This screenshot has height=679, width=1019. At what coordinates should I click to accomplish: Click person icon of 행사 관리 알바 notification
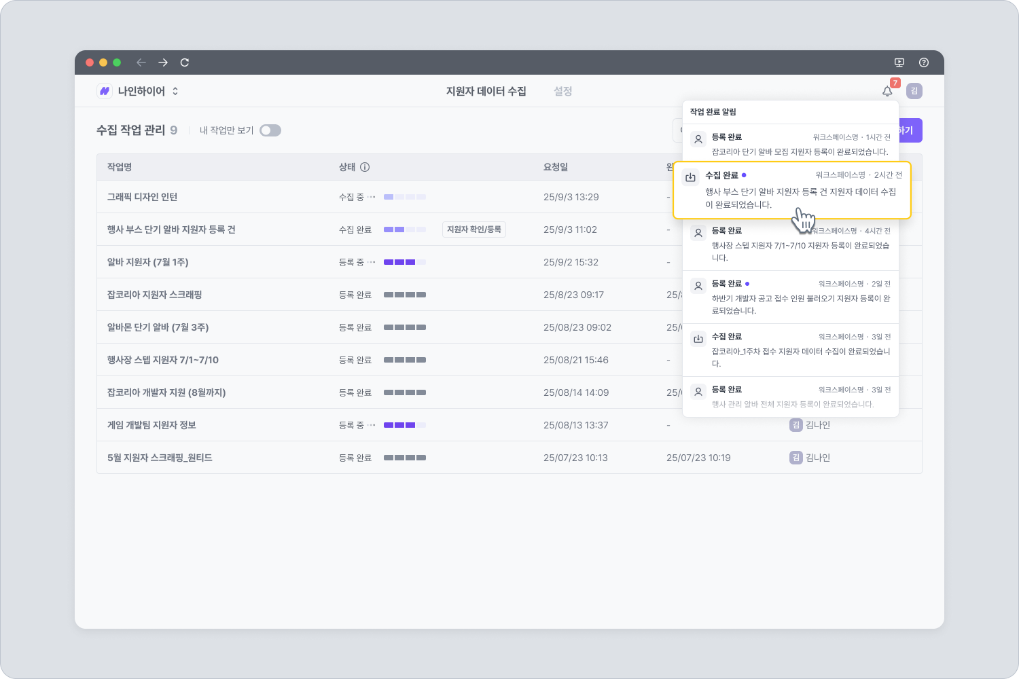click(x=698, y=392)
